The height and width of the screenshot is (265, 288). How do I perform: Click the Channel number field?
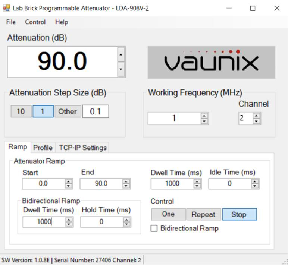[245, 119]
